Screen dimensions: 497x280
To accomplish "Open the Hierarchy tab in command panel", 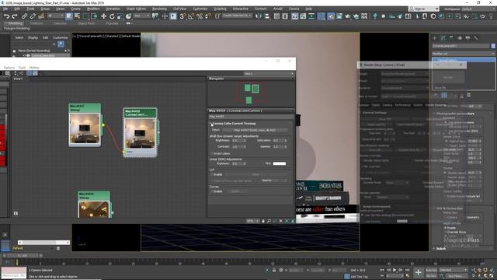I will click(451, 38).
